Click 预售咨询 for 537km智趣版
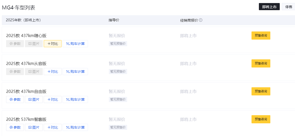This screenshot has height=136, width=295. (x=261, y=119)
